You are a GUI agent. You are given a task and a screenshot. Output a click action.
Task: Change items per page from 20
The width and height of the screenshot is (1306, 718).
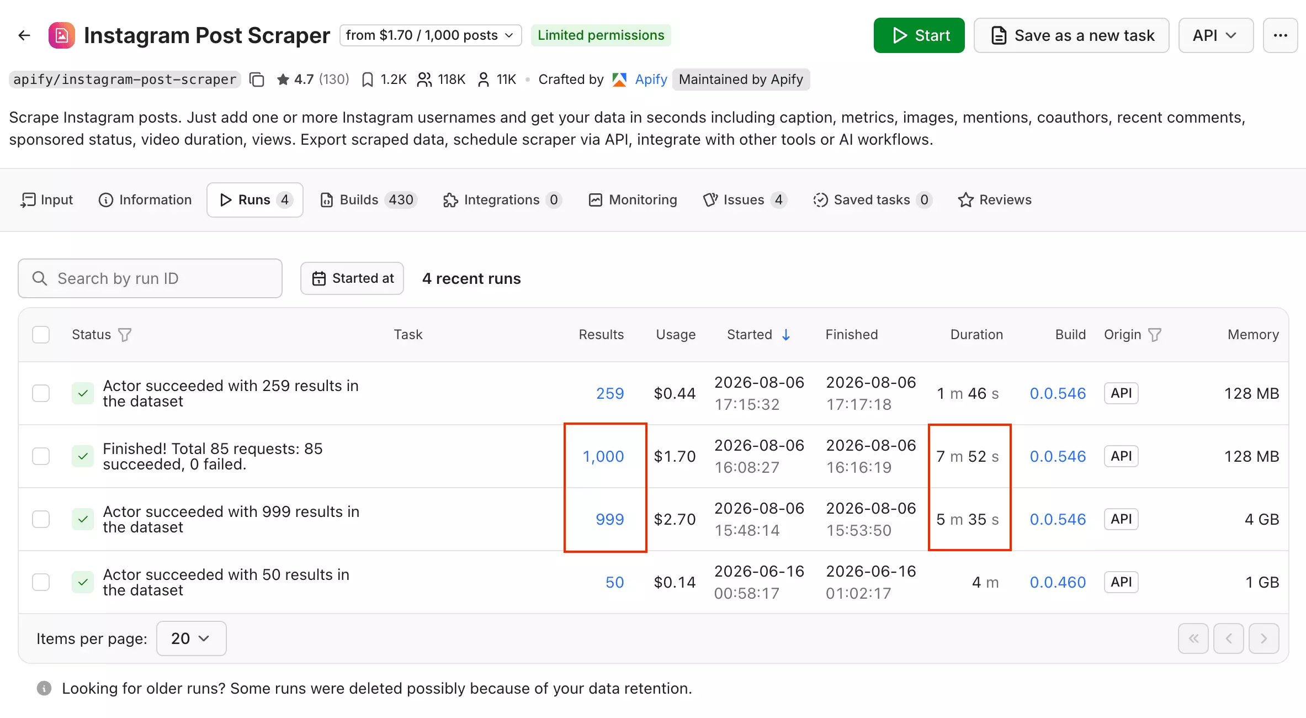point(191,638)
